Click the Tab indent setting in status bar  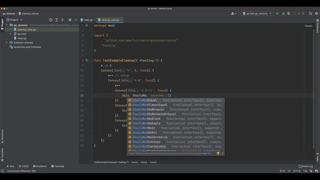click(x=305, y=171)
